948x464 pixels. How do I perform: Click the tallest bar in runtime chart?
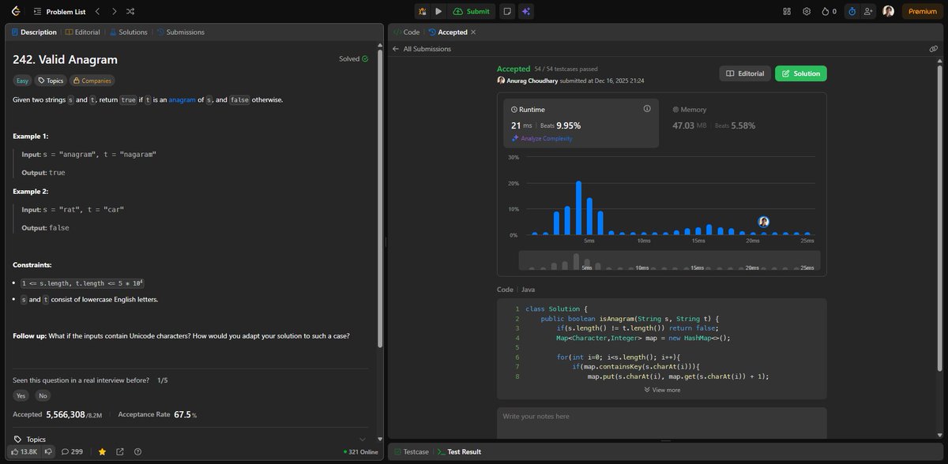coord(579,208)
